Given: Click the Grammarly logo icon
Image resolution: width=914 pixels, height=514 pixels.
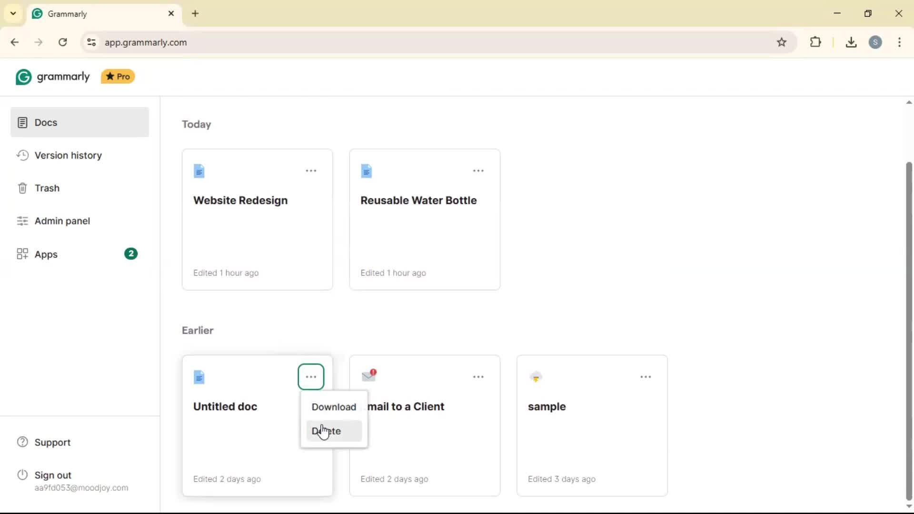Looking at the screenshot, I should pyautogui.click(x=23, y=77).
